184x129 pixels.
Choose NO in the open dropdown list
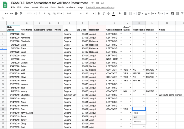point(139,117)
